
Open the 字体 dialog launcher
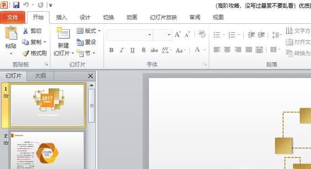point(205,64)
